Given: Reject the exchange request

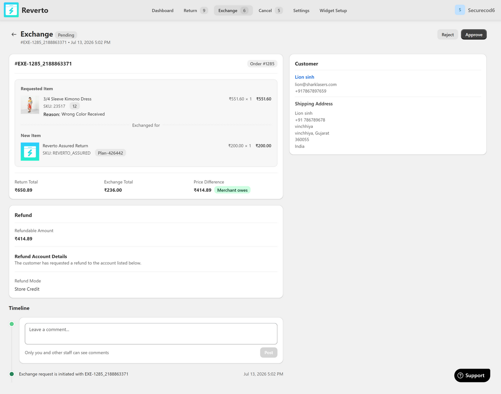Looking at the screenshot, I should (x=448, y=35).
